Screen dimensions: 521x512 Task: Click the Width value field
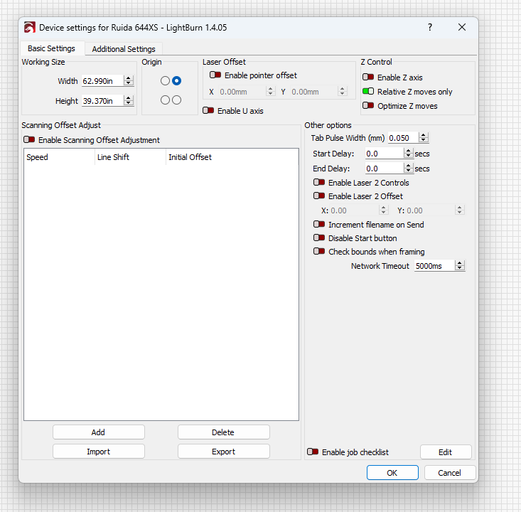point(102,81)
